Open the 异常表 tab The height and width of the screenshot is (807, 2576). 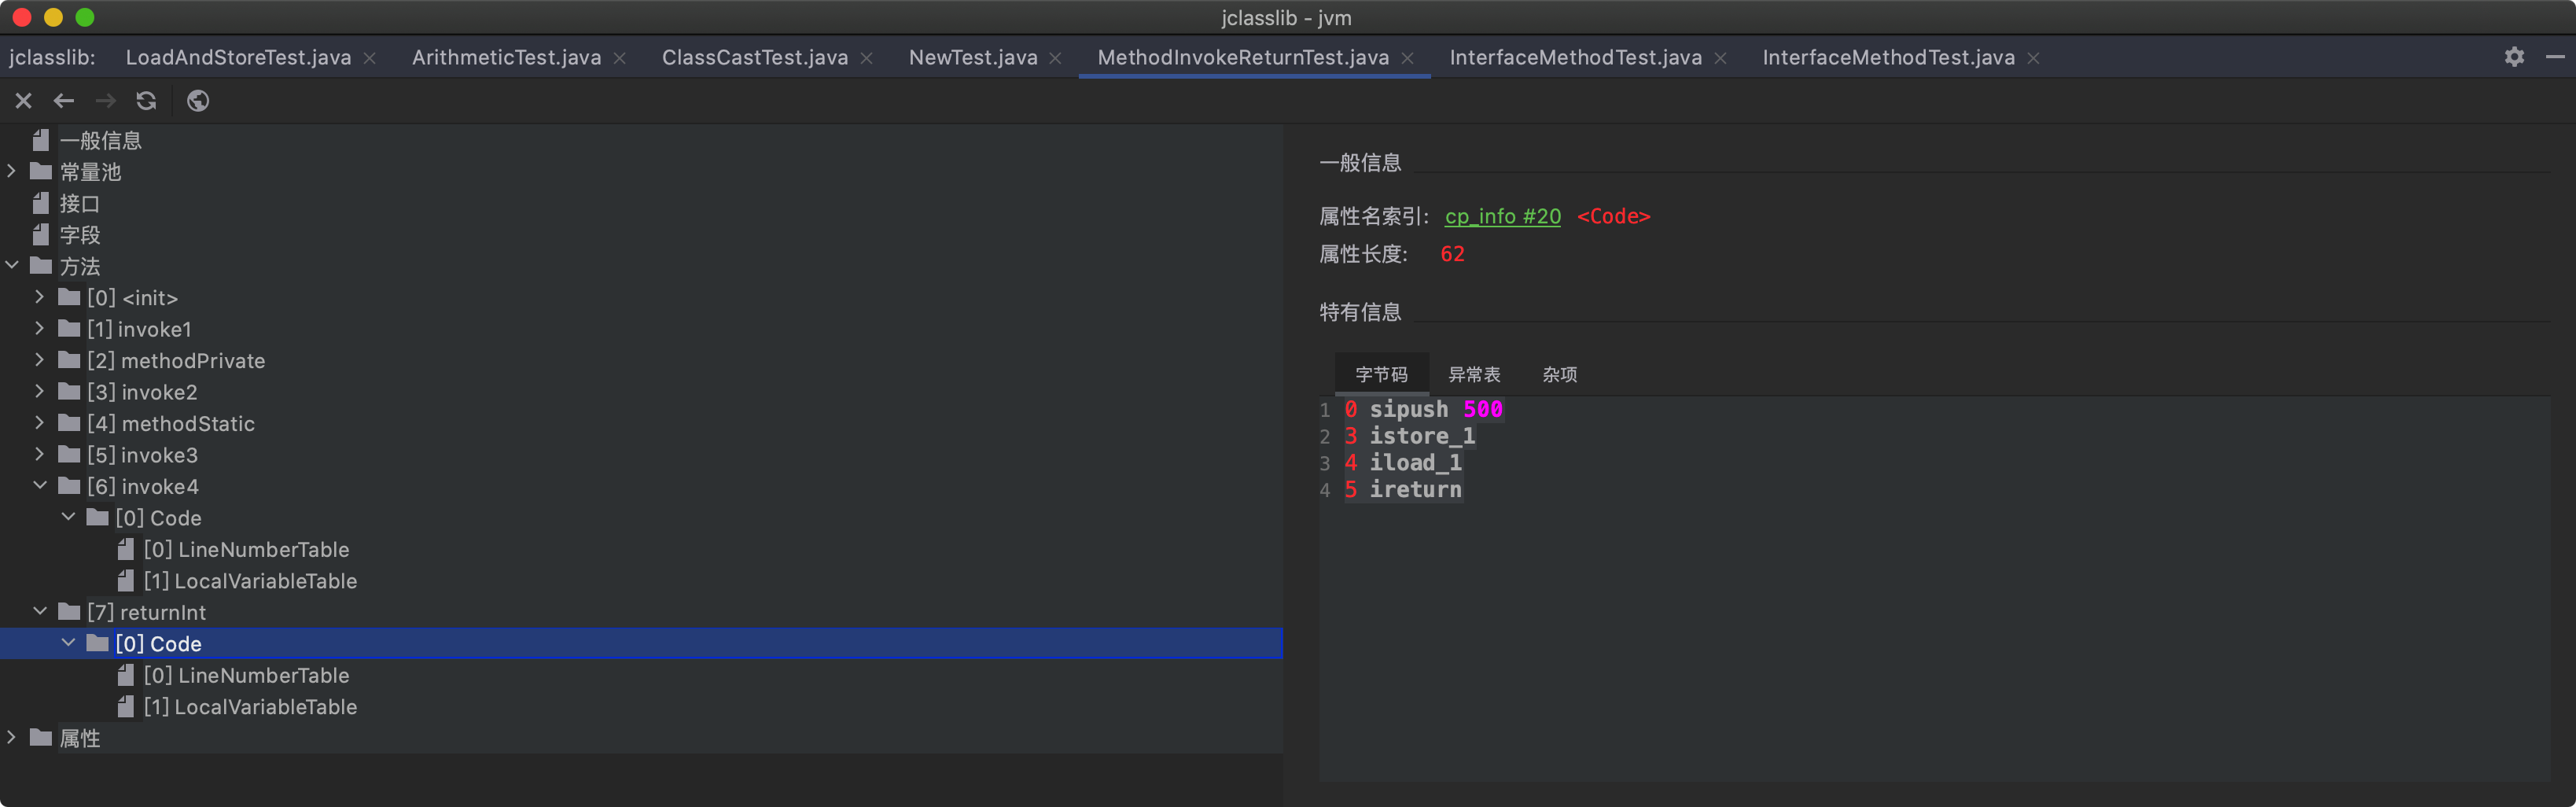[x=1474, y=375]
